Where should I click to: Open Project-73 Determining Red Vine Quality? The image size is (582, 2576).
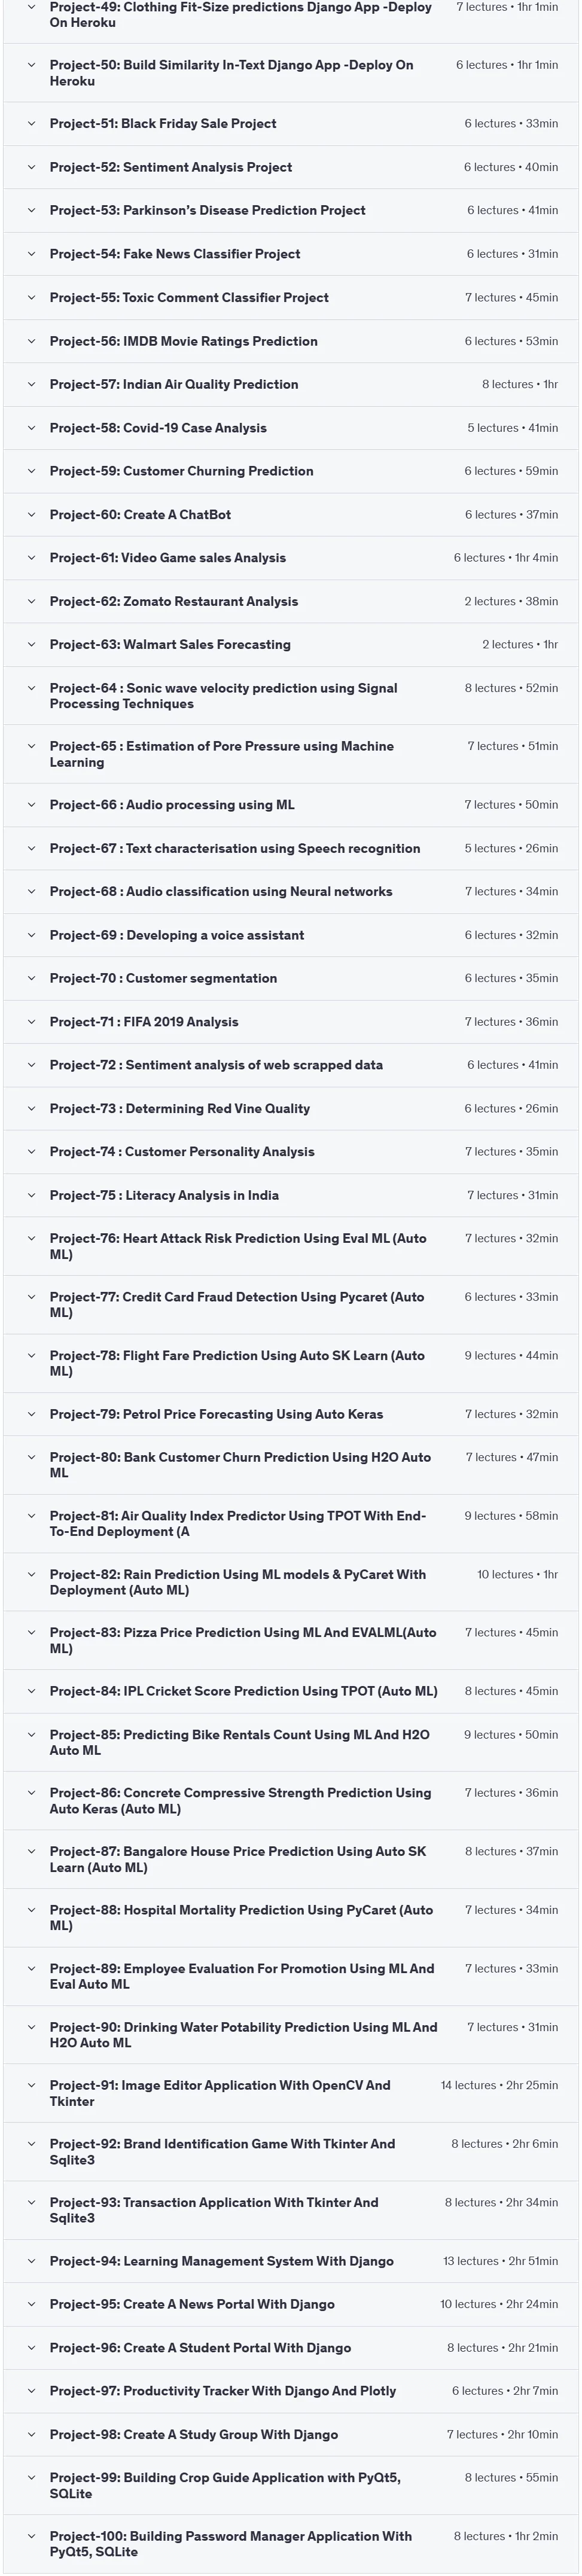(291, 1109)
